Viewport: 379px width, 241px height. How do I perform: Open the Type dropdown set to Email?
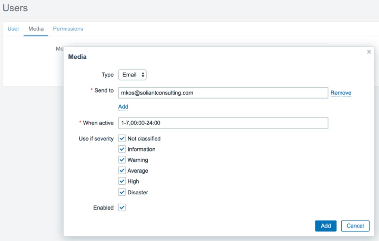[132, 75]
